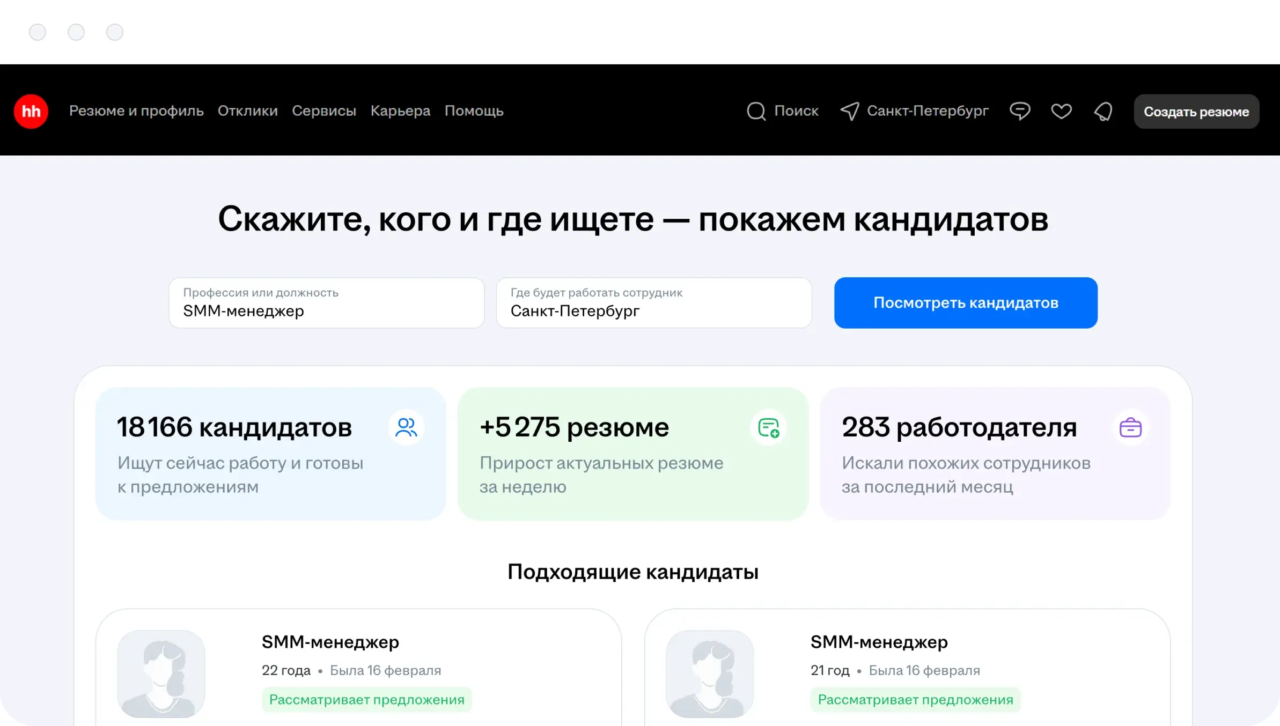Open notifications bell icon
Image resolution: width=1280 pixels, height=726 pixels.
point(1103,111)
